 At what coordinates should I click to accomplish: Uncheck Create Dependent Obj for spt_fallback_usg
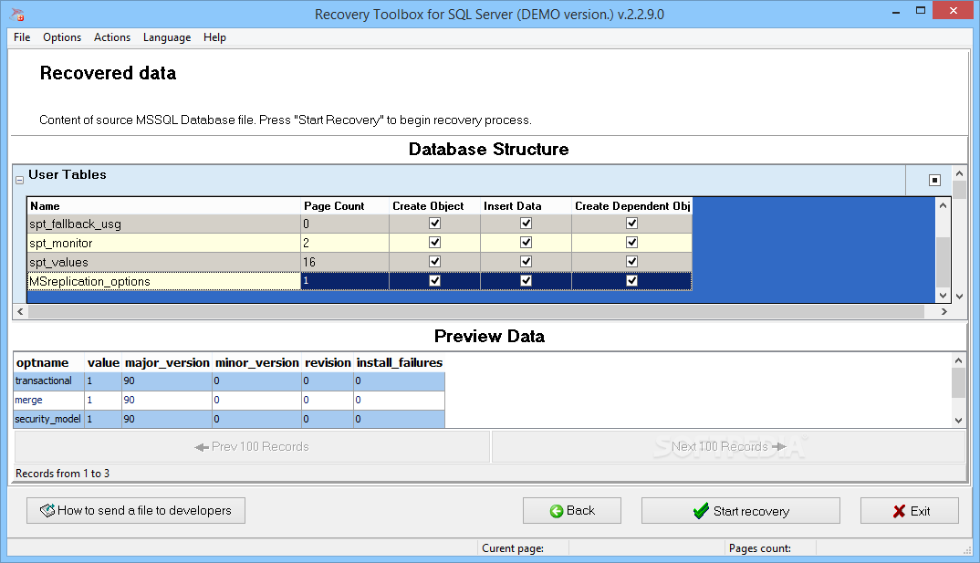tap(631, 223)
